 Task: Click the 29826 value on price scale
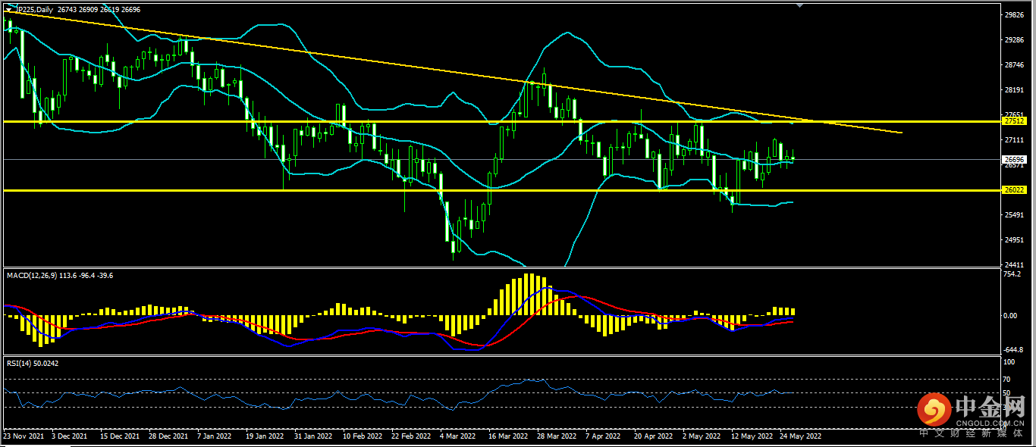[x=1013, y=15]
